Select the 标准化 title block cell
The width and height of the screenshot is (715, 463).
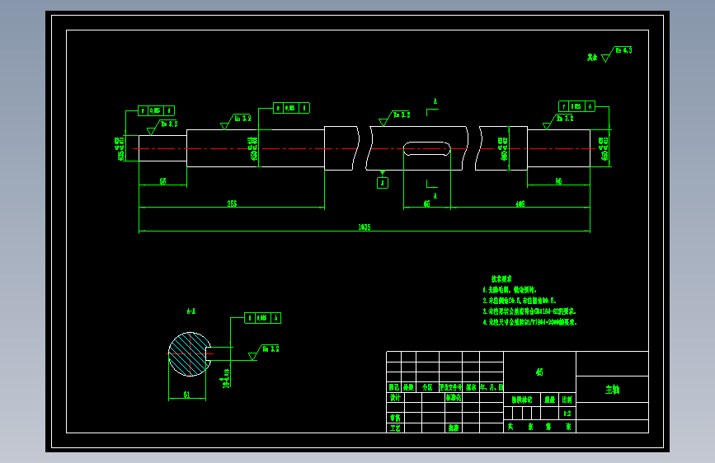pos(454,397)
